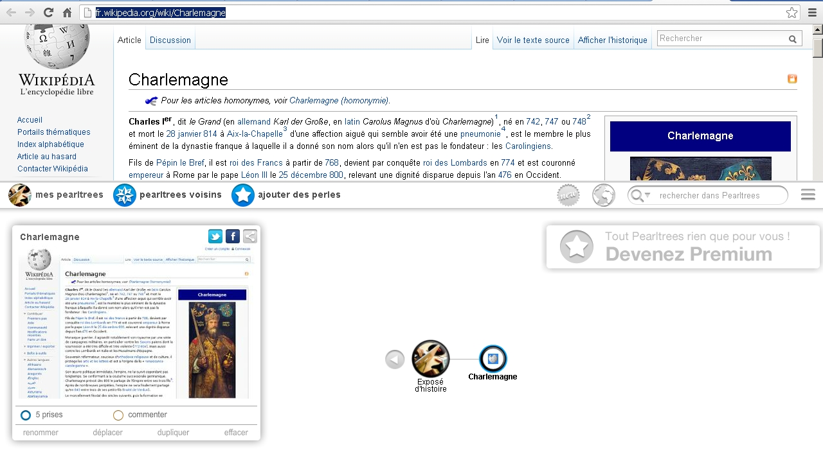The height and width of the screenshot is (459, 823).
Task: Open the pneumonie link
Action: 480,134
